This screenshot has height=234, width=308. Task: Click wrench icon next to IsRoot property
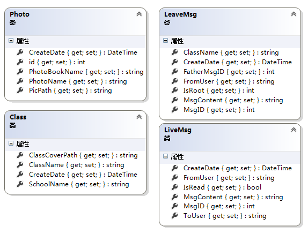click(175, 90)
